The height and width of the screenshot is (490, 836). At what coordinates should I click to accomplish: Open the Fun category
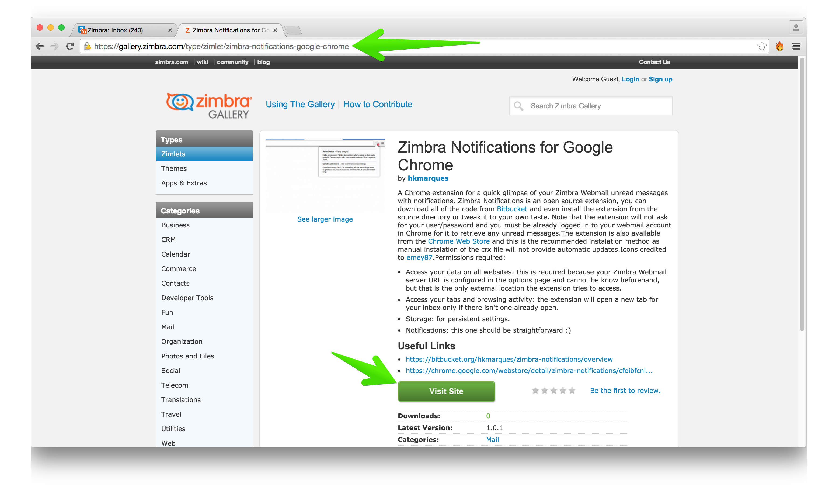[204, 312]
